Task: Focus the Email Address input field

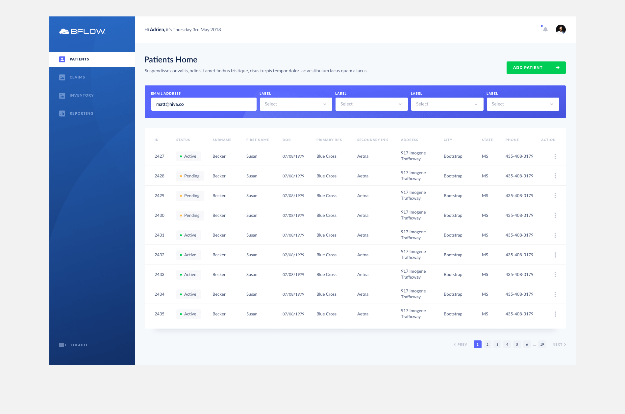Action: click(204, 104)
